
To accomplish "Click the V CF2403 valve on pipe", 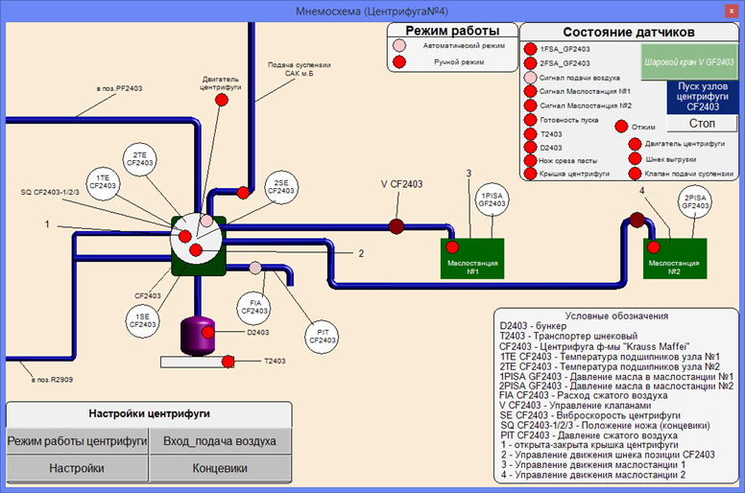I will click(396, 226).
